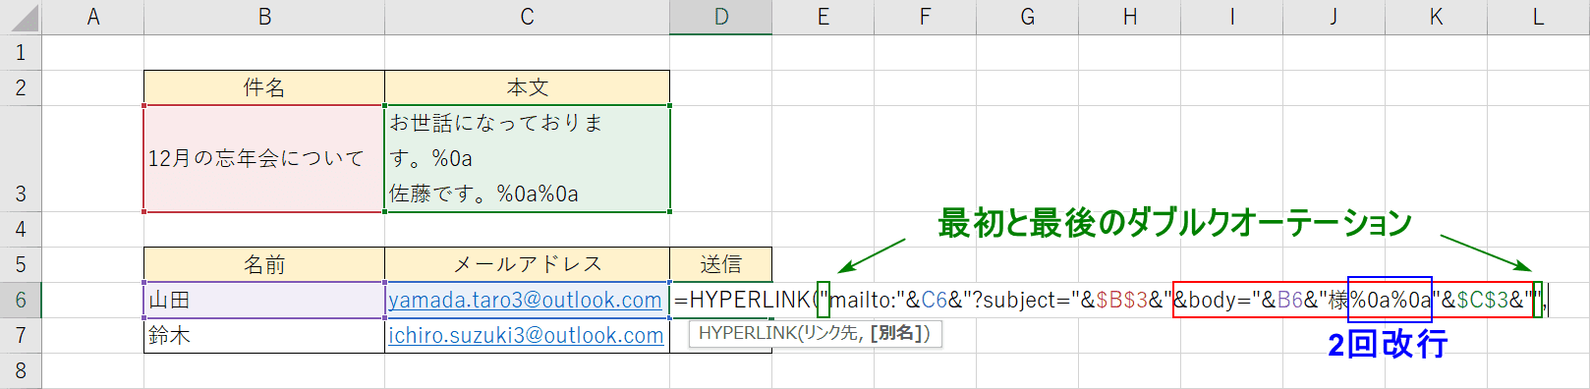This screenshot has height=389, width=1590.
Task: Click the $B$3 reference in the formula
Action: 1122,300
